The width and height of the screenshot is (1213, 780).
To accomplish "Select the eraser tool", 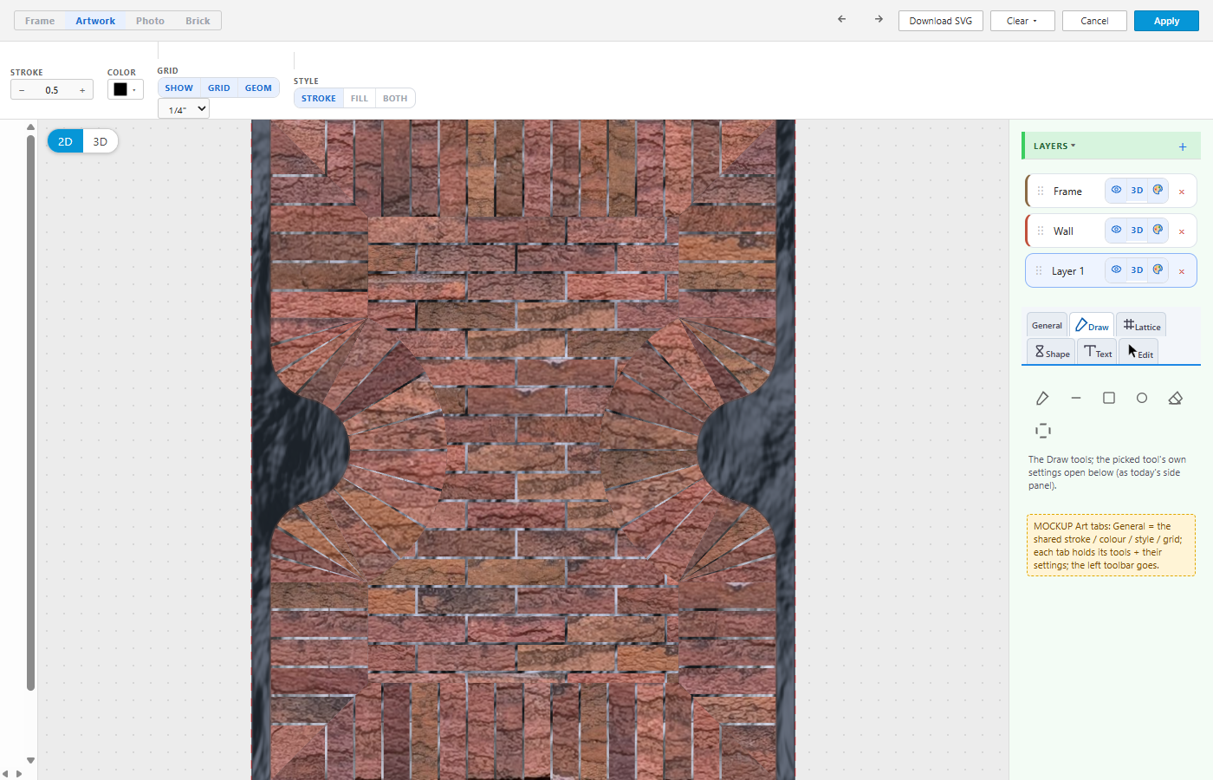I will click(x=1175, y=398).
